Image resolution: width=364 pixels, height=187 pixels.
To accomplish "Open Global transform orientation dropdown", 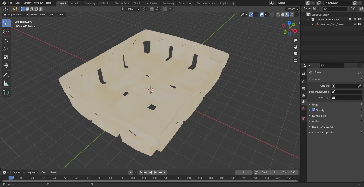I will pos(131,9).
